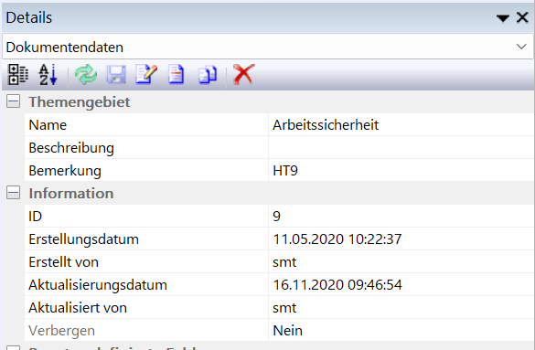The width and height of the screenshot is (535, 350).
Task: Select the ID property label
Action: click(x=35, y=217)
